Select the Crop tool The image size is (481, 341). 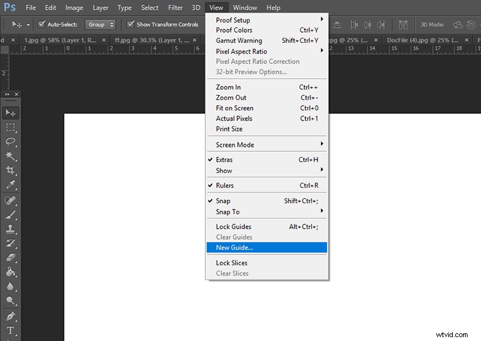[x=10, y=170]
